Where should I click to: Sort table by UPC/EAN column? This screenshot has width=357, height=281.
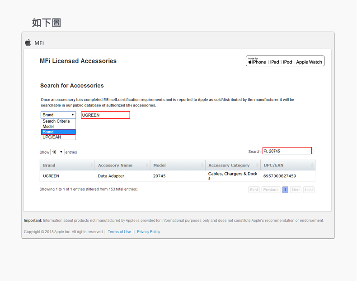point(287,166)
